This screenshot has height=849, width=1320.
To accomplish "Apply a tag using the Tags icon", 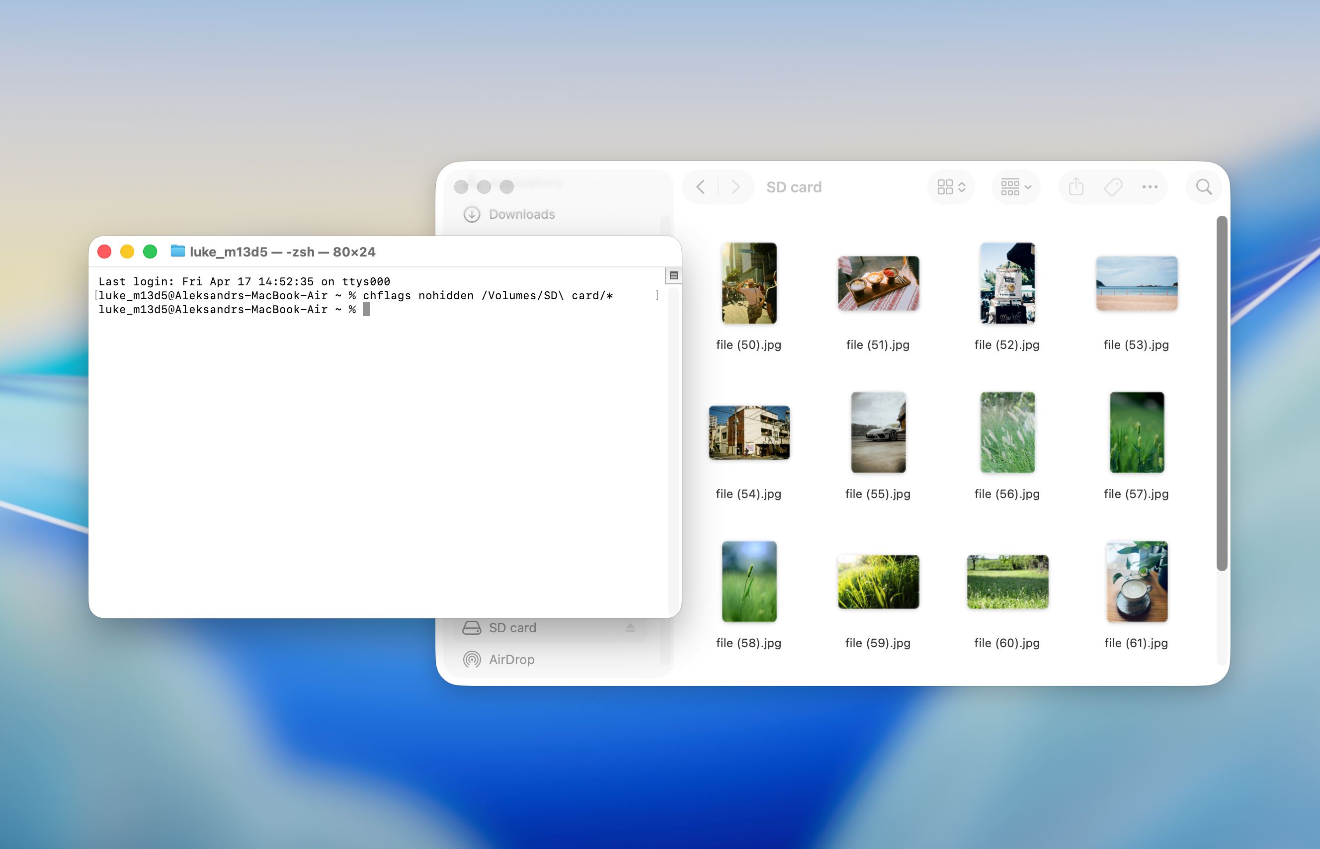I will 1113,187.
